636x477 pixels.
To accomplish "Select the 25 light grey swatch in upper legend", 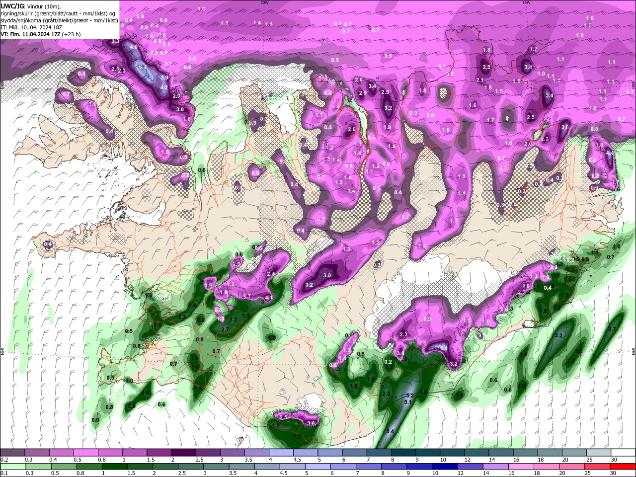I will point(598,453).
